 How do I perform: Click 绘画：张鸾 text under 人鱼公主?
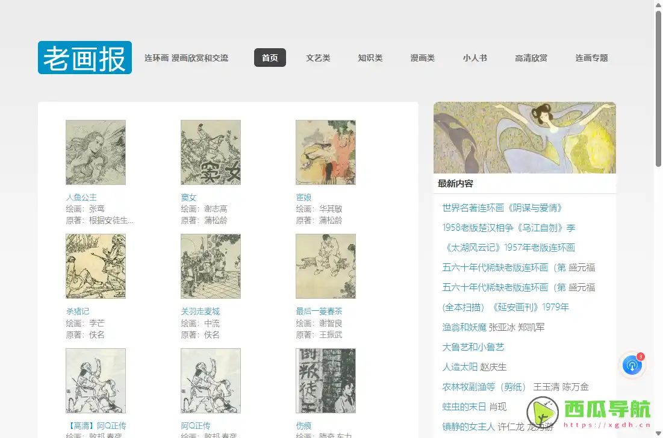85,209
